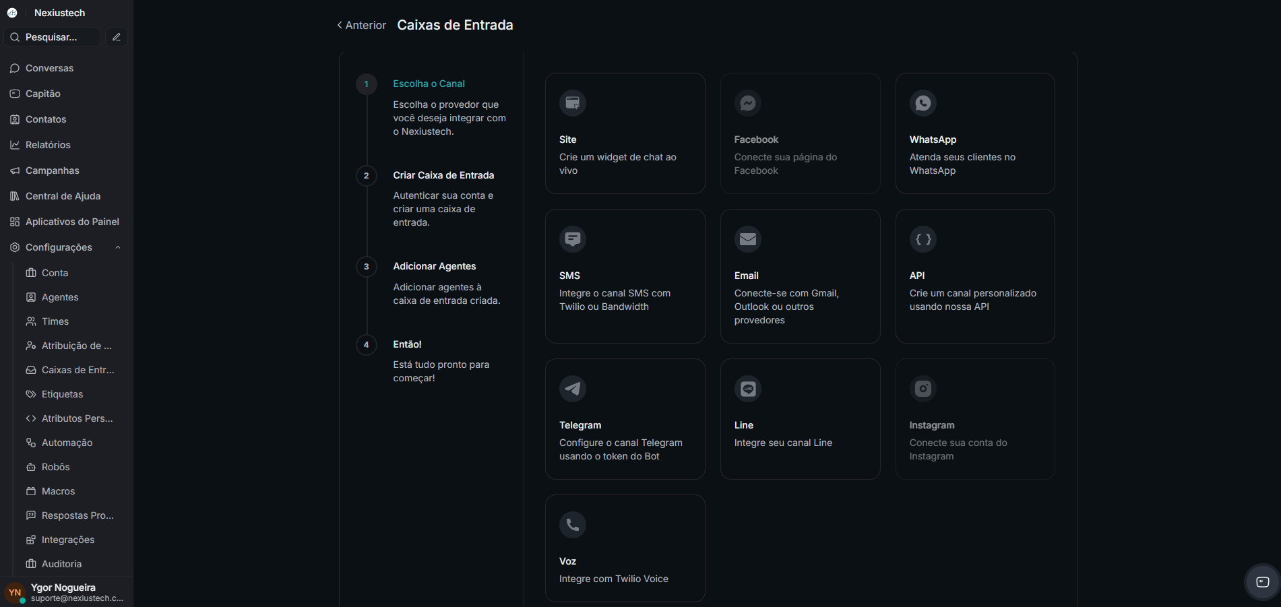Screen dimensions: 1281x607
Task: Click the compose new conversation pencil icon
Action: [117, 37]
